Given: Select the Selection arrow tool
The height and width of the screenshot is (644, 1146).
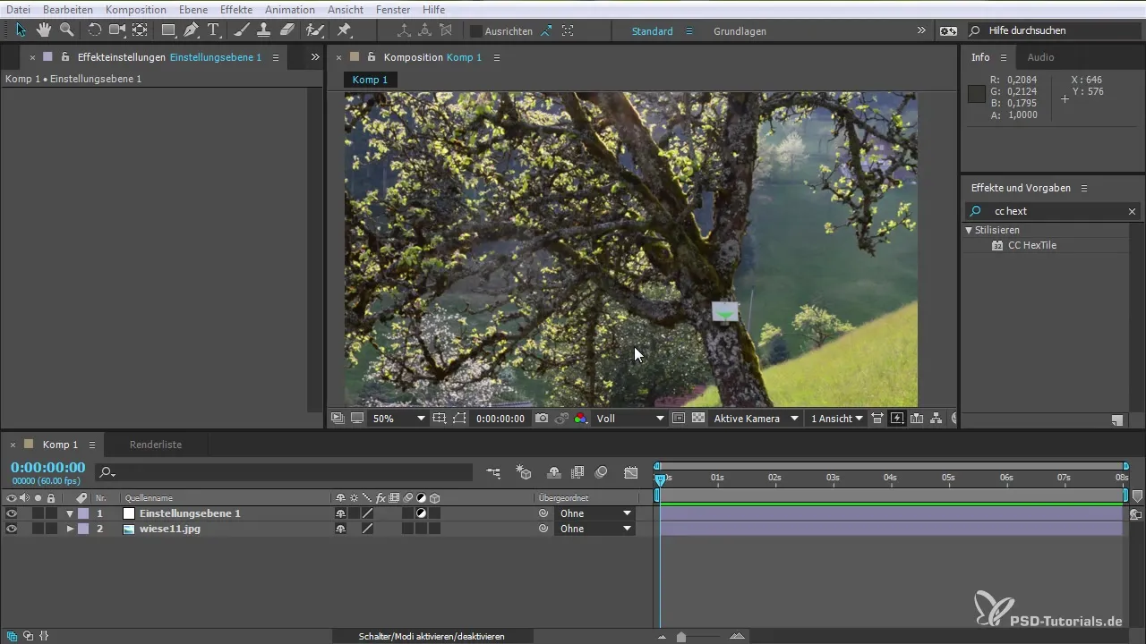Looking at the screenshot, I should 22,30.
